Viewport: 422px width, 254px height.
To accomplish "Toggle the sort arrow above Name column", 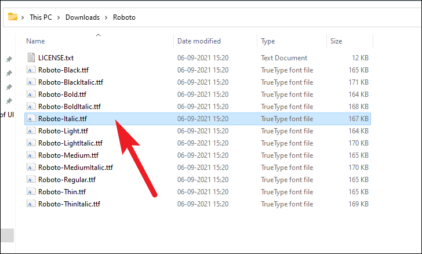I will click(98, 35).
